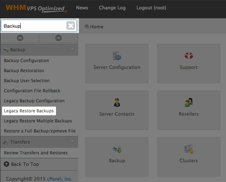The image size is (226, 182).
Task: Collapse the Transfers section chevron
Action: [x=72, y=142]
